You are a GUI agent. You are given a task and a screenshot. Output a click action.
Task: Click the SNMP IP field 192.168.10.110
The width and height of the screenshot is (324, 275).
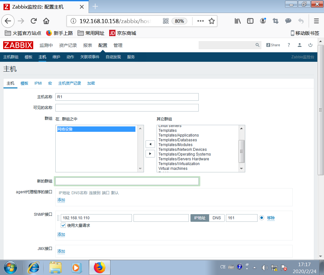(x=96, y=218)
